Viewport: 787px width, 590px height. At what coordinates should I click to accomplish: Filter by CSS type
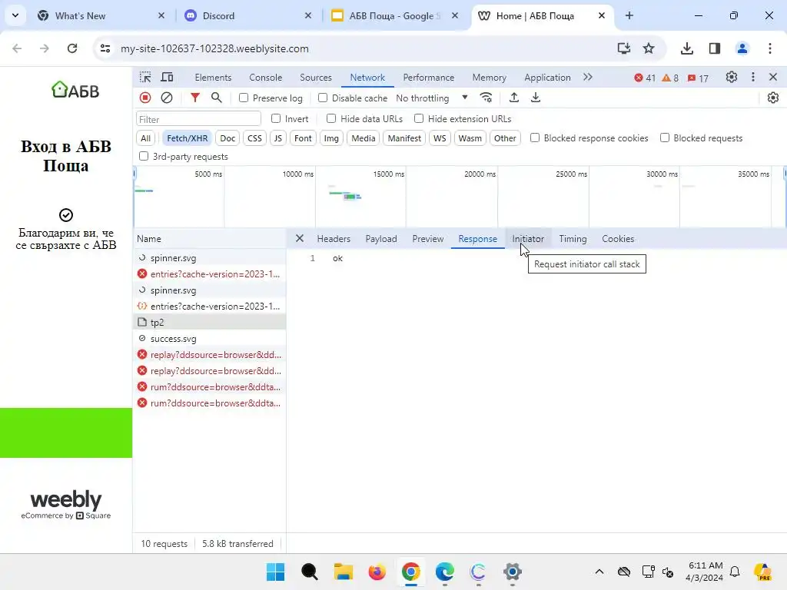(x=254, y=138)
